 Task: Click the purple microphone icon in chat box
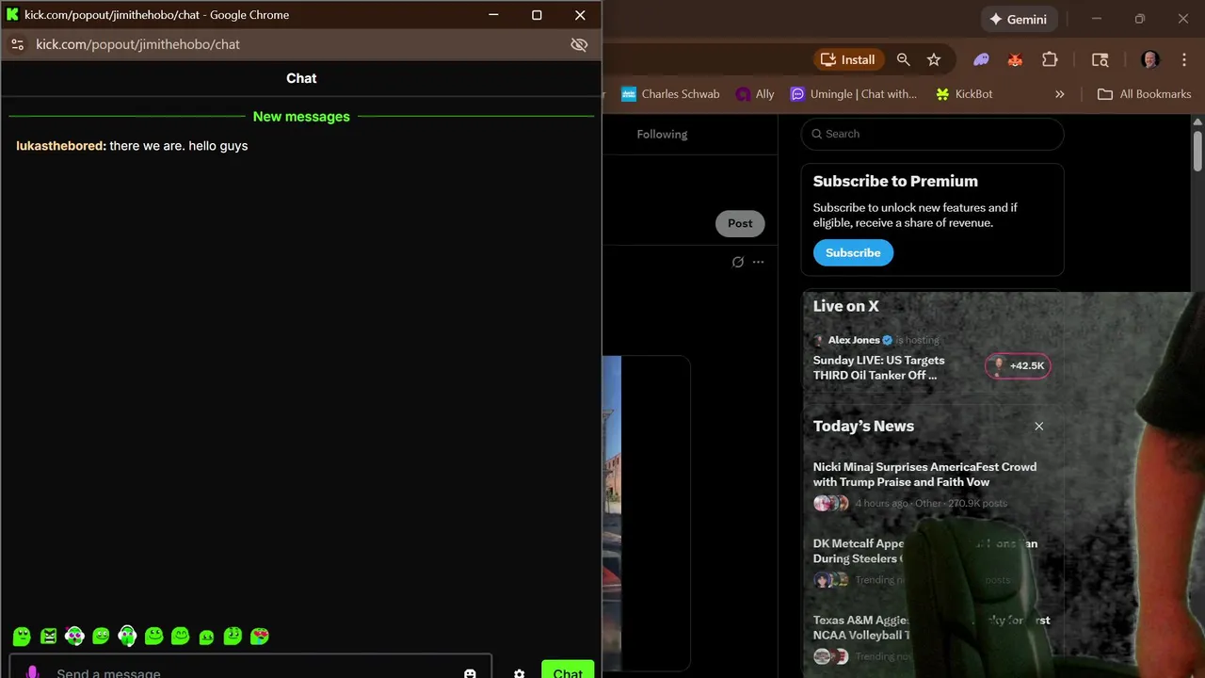click(x=32, y=672)
